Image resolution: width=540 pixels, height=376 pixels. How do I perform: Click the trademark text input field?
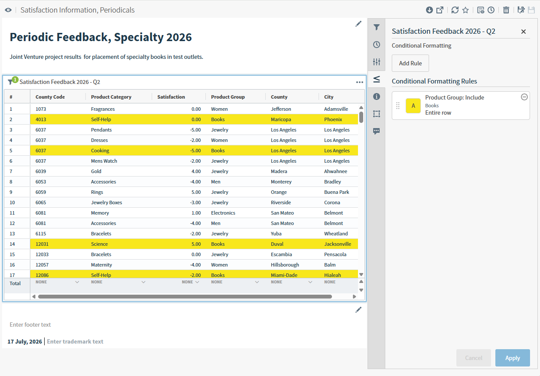coord(75,341)
